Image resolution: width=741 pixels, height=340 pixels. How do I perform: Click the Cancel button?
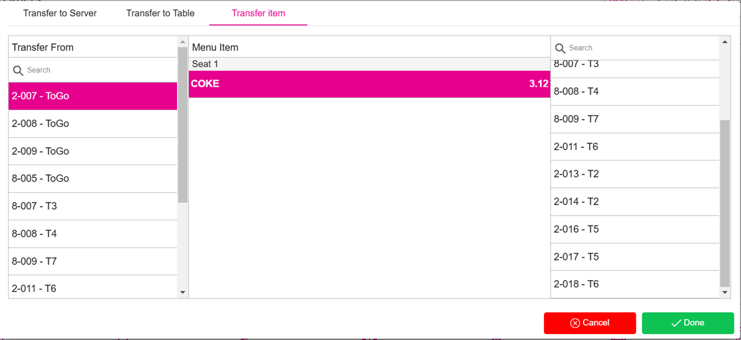(x=590, y=323)
